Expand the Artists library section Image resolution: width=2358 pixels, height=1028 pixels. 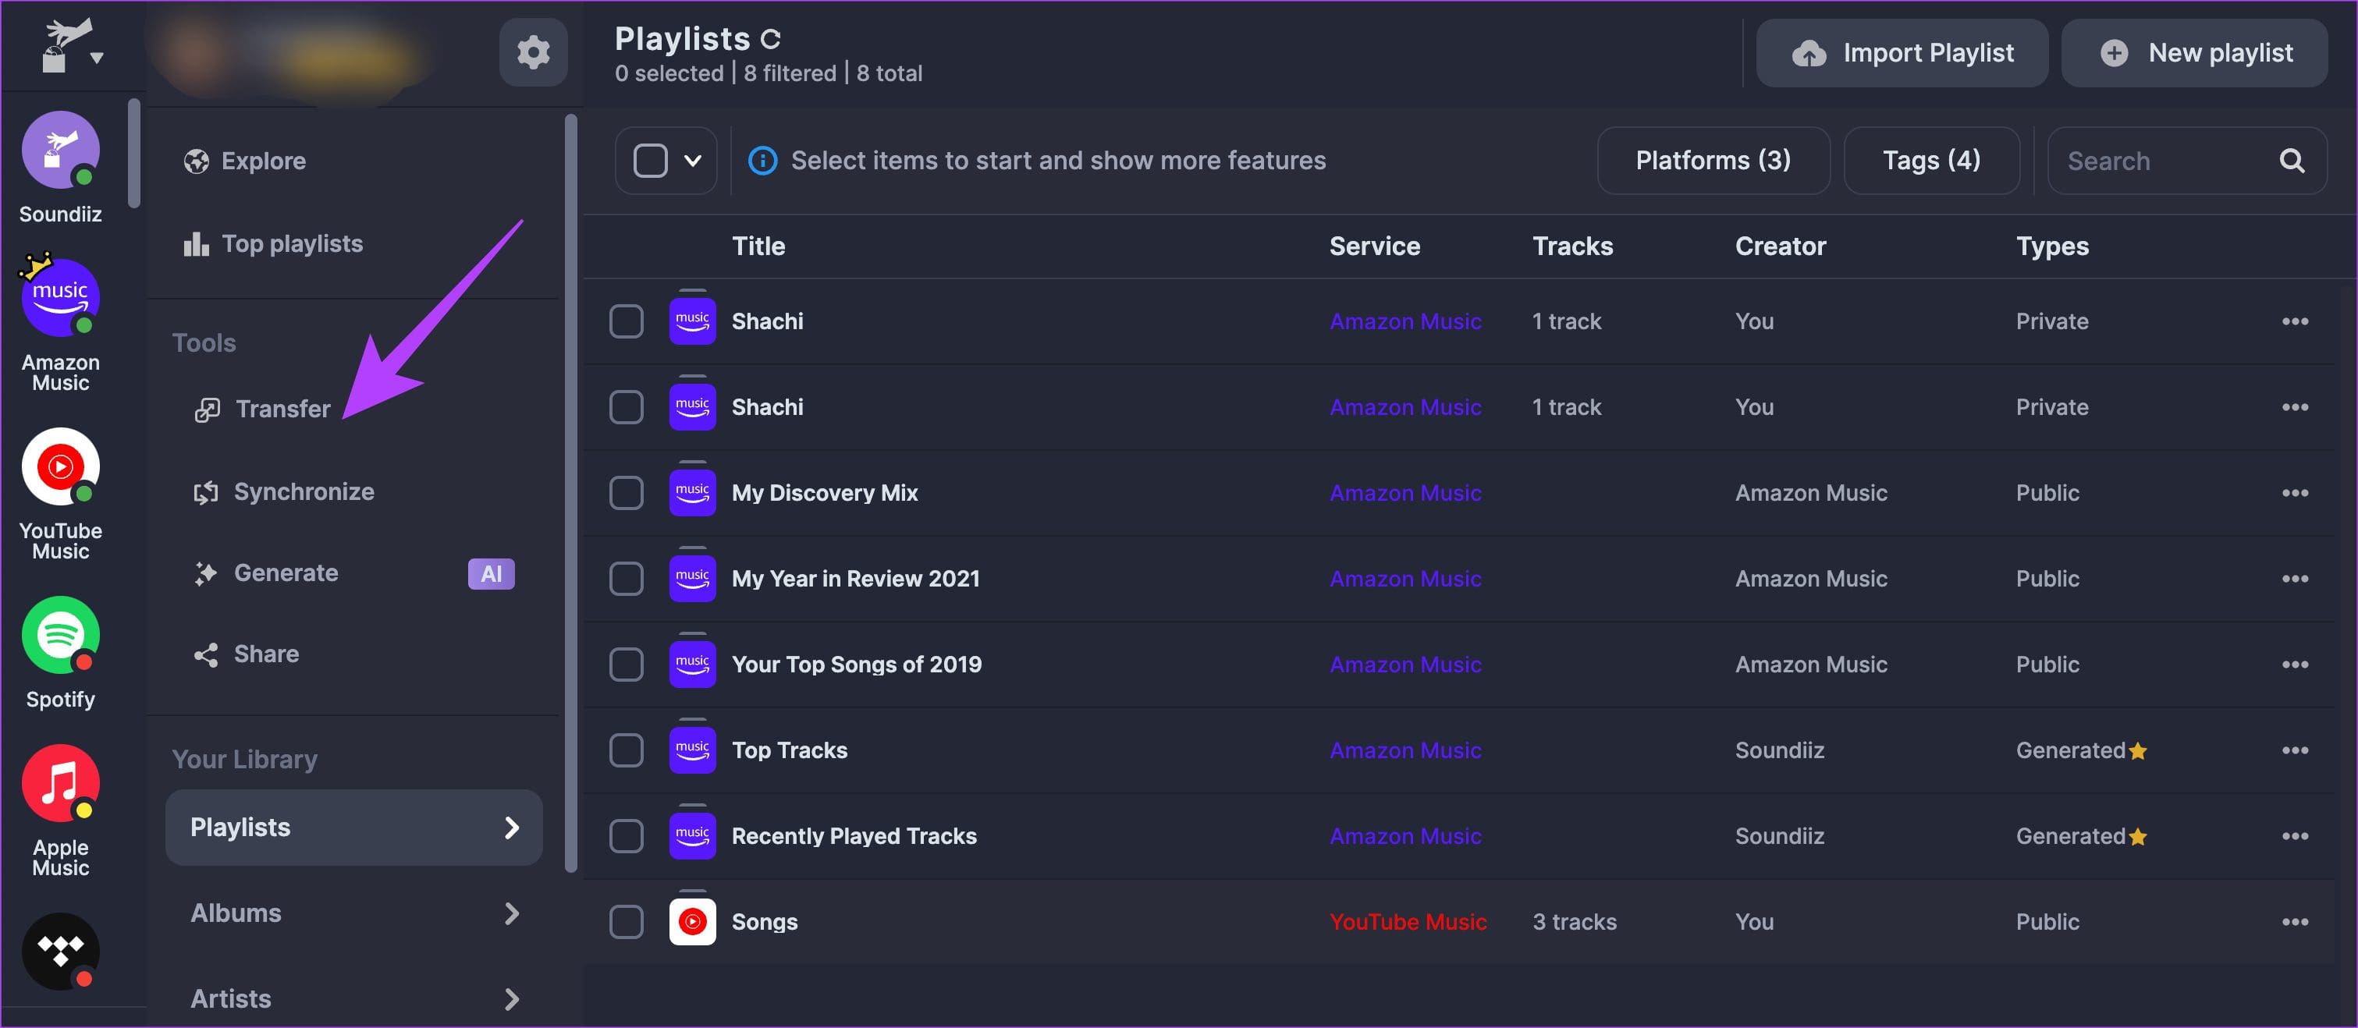coord(353,998)
